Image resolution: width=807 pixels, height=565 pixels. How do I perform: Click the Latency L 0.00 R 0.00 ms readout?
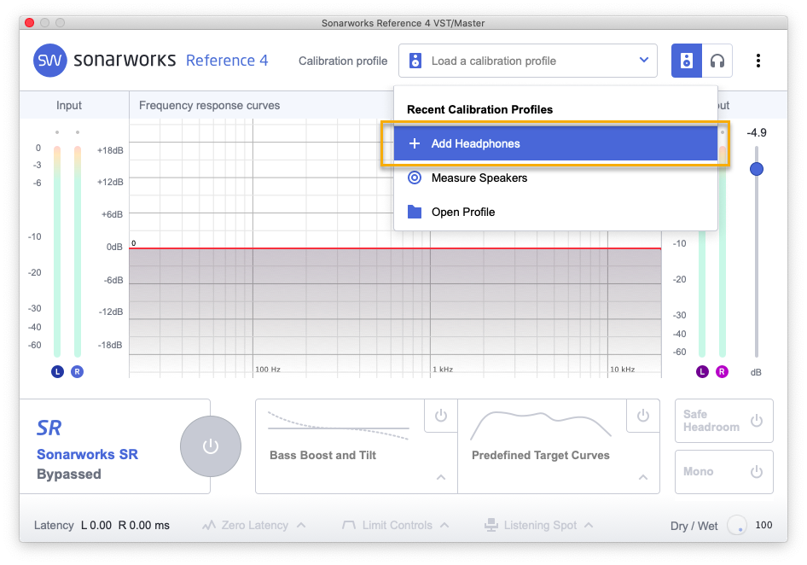point(102,526)
